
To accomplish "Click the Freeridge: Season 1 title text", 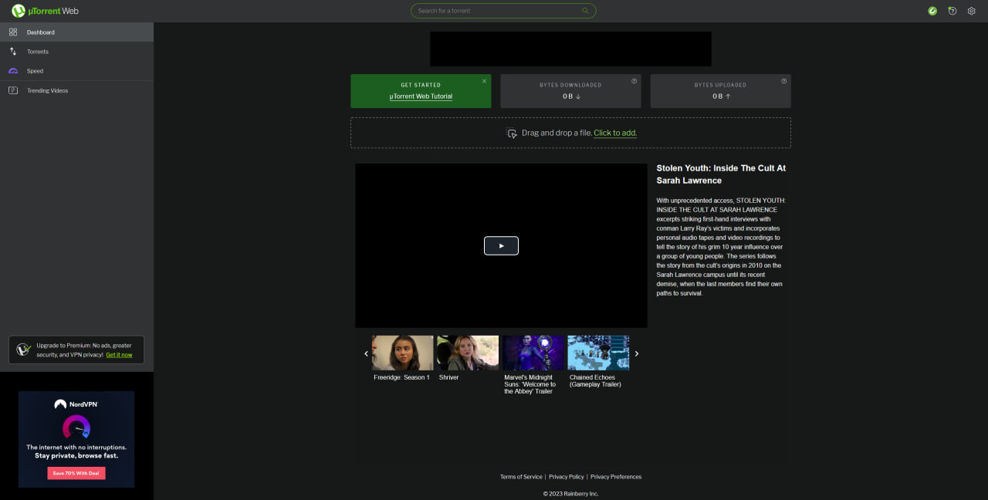I will click(401, 377).
